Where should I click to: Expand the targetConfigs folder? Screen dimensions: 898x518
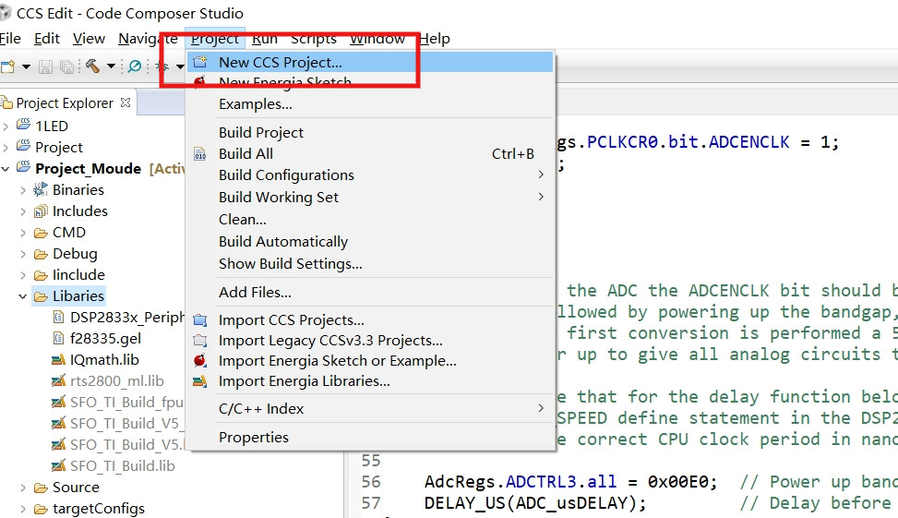23,509
